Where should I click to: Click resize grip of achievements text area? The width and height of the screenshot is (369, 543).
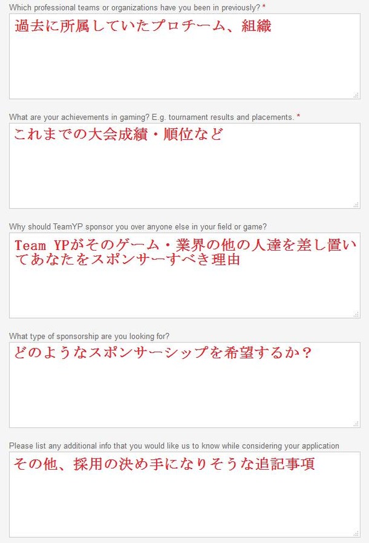356,204
